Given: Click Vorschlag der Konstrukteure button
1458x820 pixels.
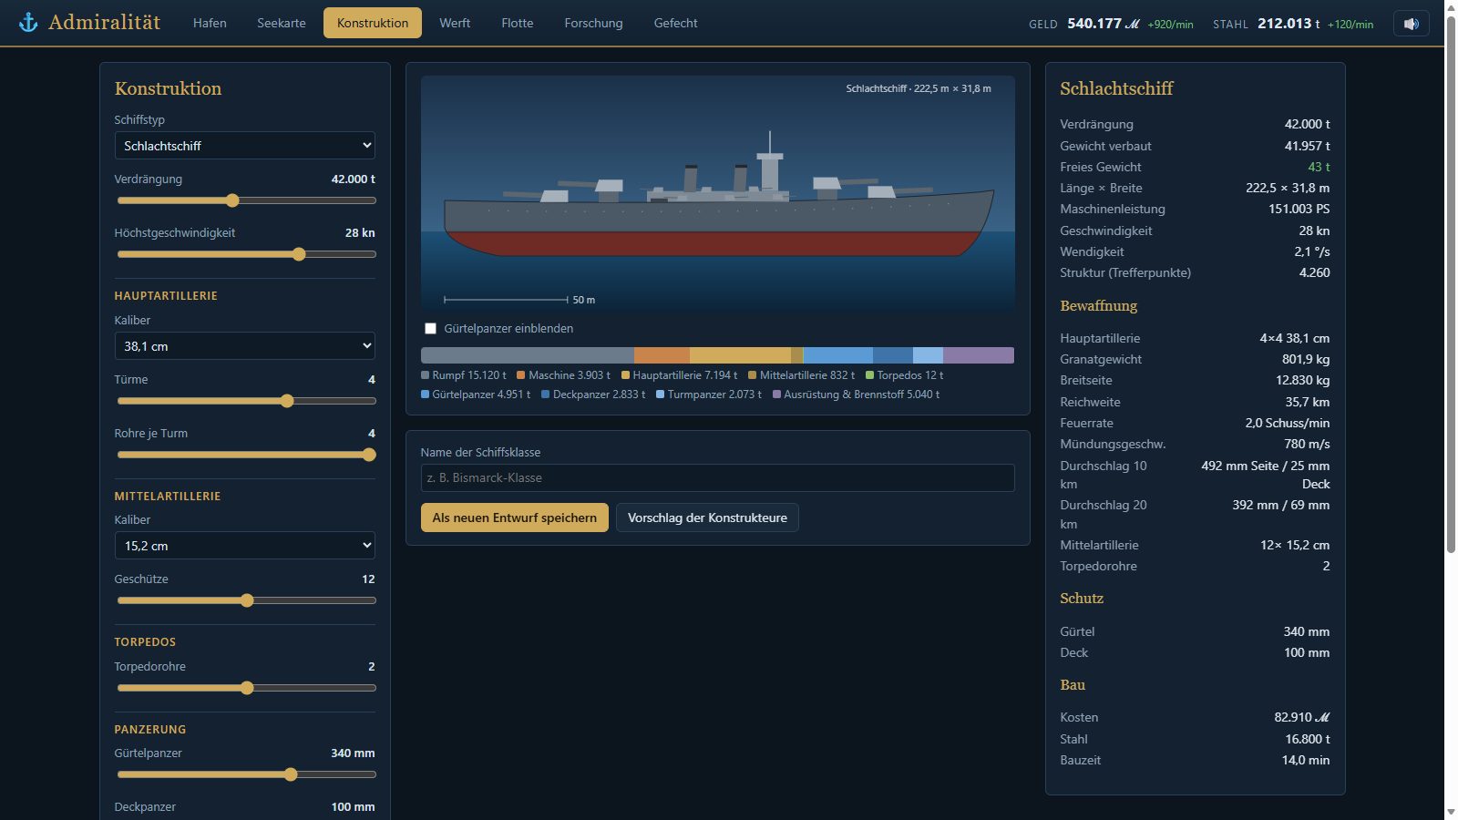Looking at the screenshot, I should 707,518.
